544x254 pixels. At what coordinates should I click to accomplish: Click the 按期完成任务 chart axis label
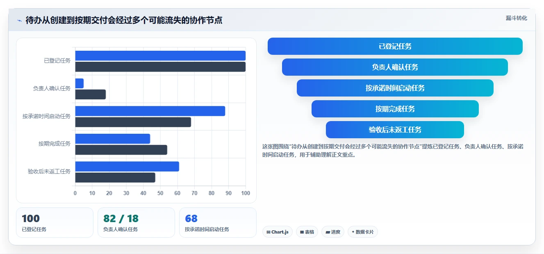55,144
